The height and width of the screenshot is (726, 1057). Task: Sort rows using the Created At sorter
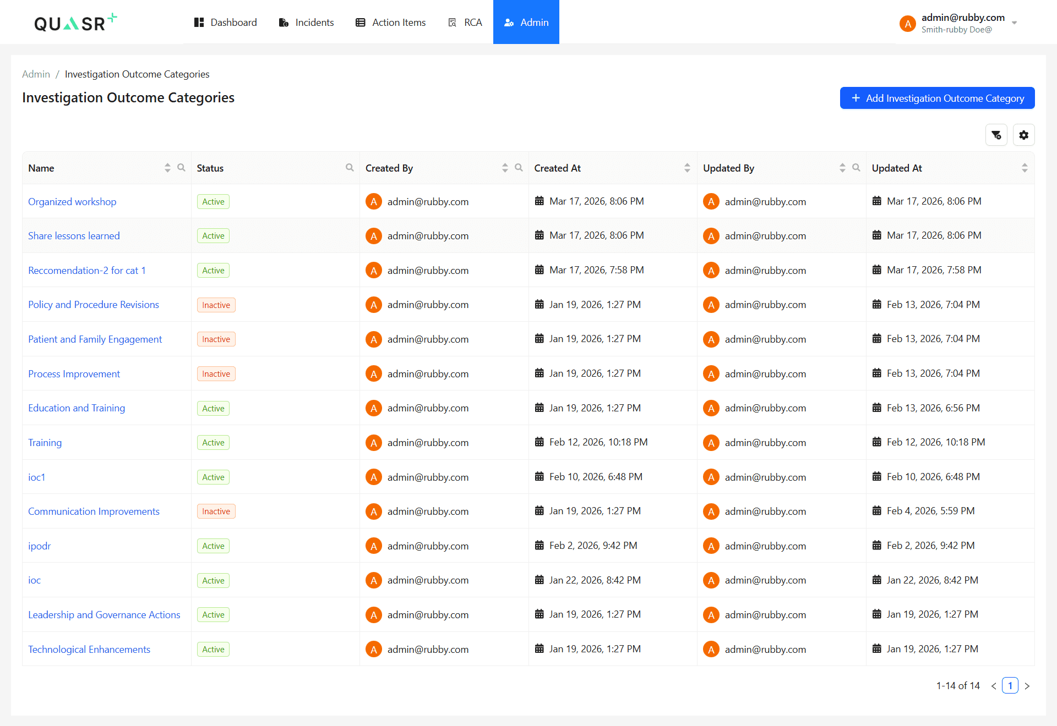(x=686, y=167)
